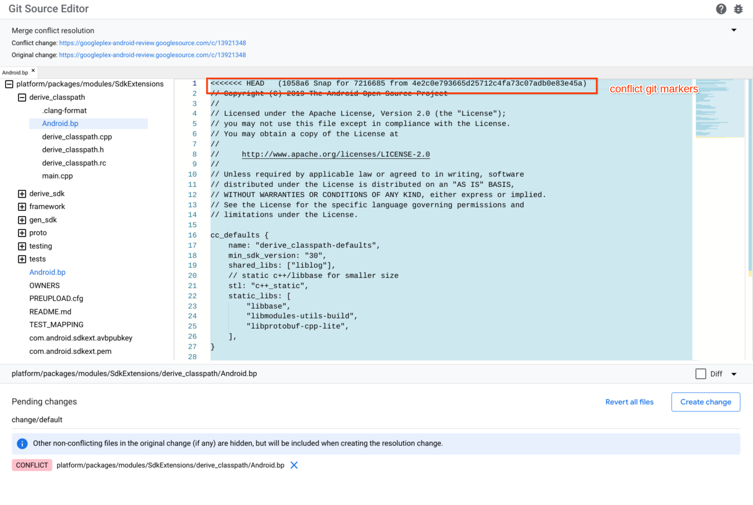Viewport: 753px width, 505px height.
Task: Enable the Diff checkbox
Action: point(701,374)
